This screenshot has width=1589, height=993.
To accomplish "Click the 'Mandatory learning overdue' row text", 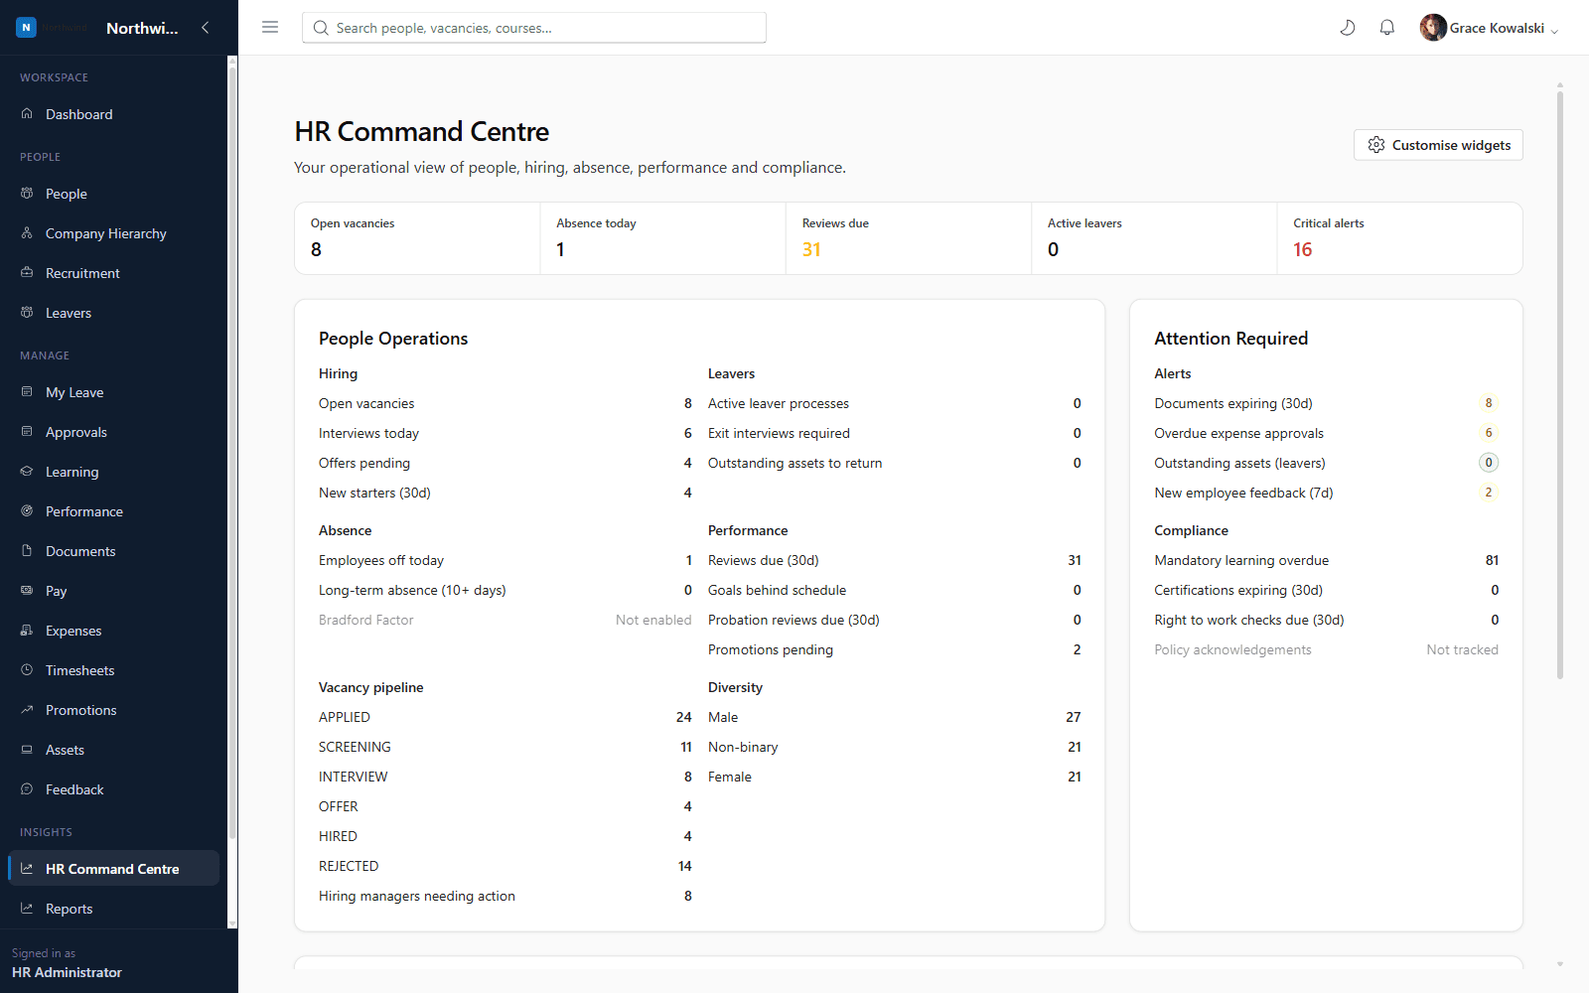I will pyautogui.click(x=1241, y=560).
